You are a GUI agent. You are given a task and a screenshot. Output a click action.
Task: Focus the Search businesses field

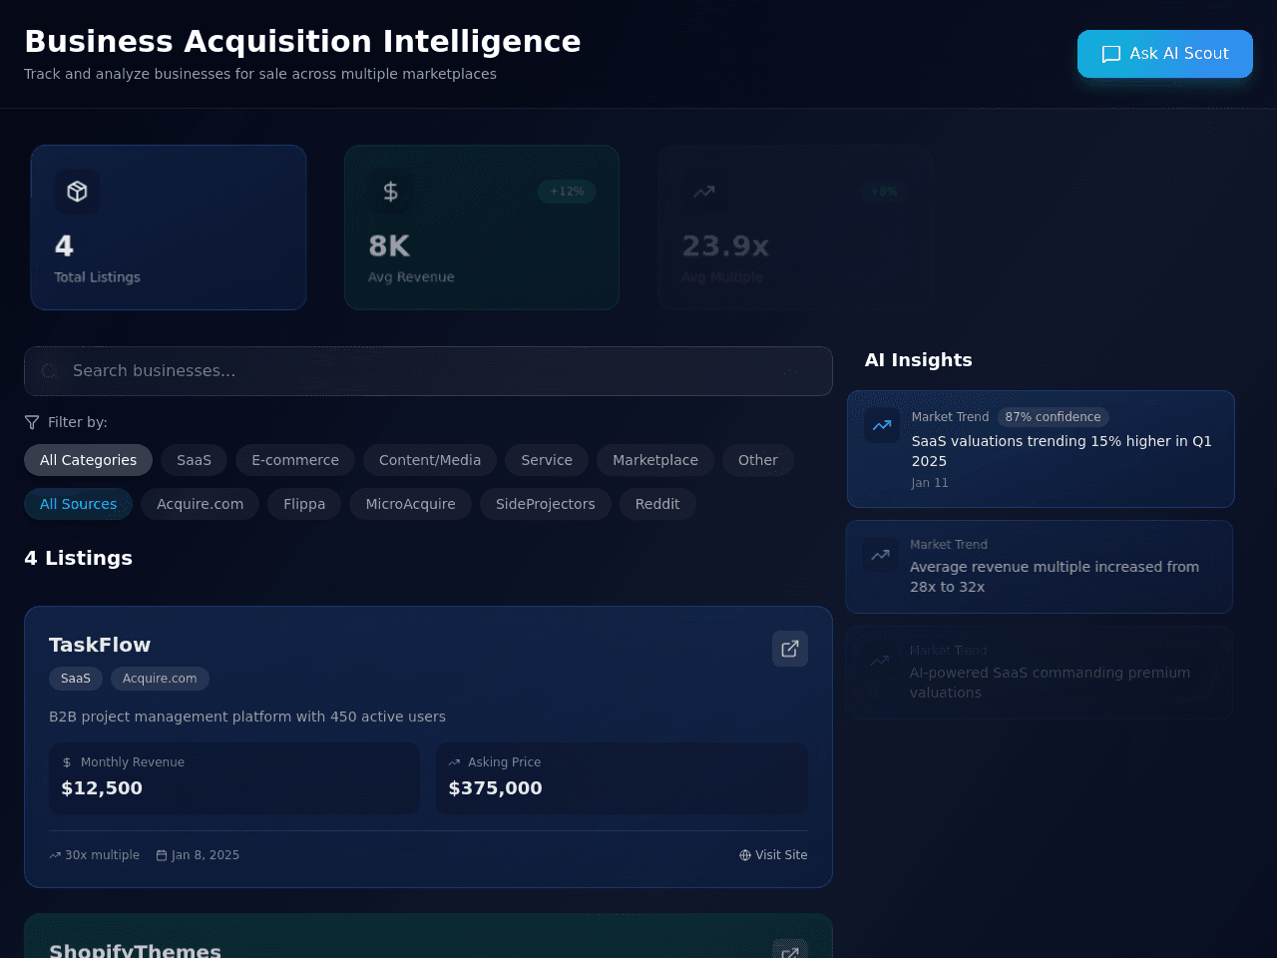[x=428, y=371]
